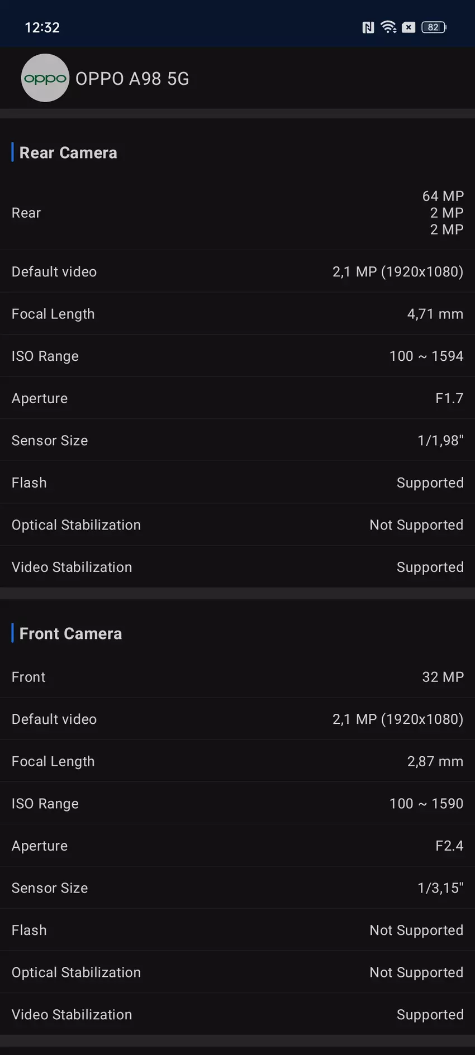
Task: Tap the status bar clock 12:32
Action: click(42, 27)
